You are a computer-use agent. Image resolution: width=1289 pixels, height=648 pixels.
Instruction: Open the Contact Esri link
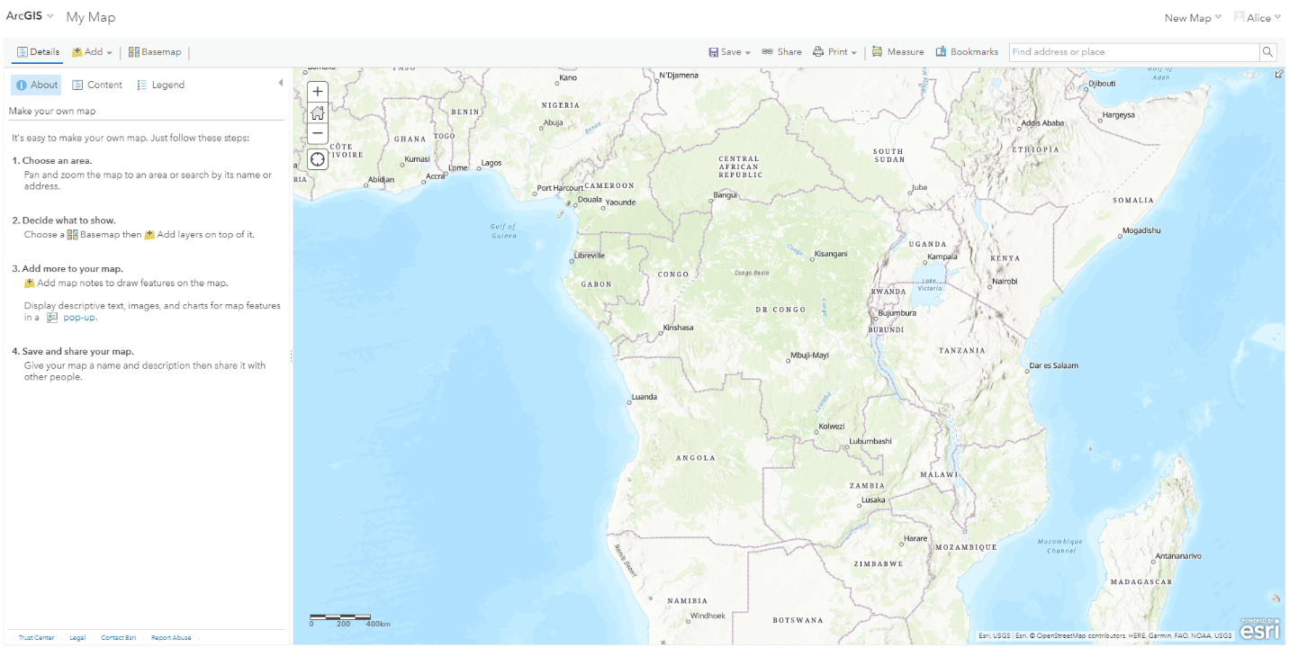(x=119, y=638)
